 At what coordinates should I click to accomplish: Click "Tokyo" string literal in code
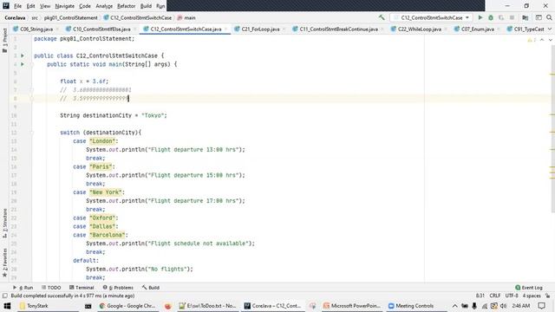(x=153, y=115)
